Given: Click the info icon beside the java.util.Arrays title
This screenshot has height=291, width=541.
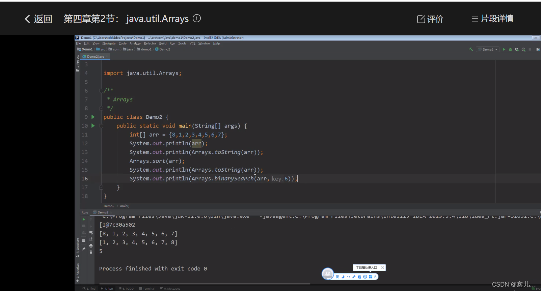Looking at the screenshot, I should (197, 18).
